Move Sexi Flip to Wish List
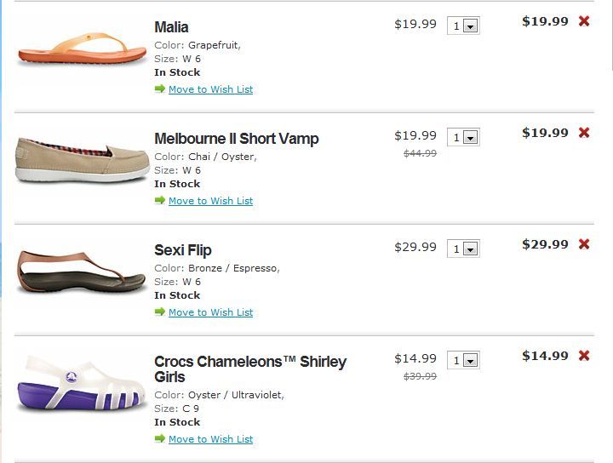613x463 pixels. pyautogui.click(x=210, y=312)
